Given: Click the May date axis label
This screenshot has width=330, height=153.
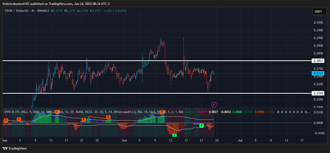Looking at the screenshot, I should [5, 140].
